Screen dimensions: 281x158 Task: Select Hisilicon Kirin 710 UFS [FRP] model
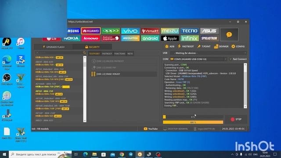(54, 79)
